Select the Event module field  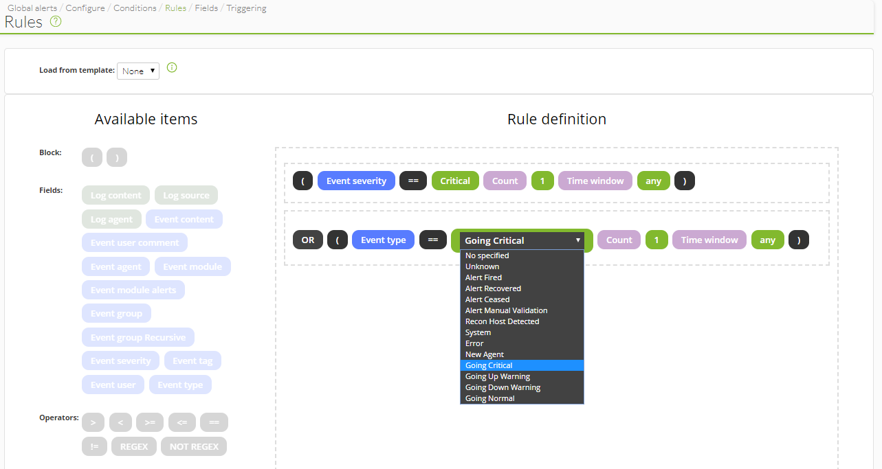pyautogui.click(x=192, y=267)
